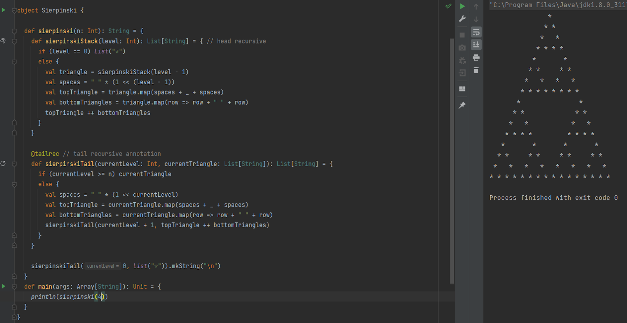Collapse the else block inside sierpinskiTail
627x323 pixels.
(x=14, y=184)
